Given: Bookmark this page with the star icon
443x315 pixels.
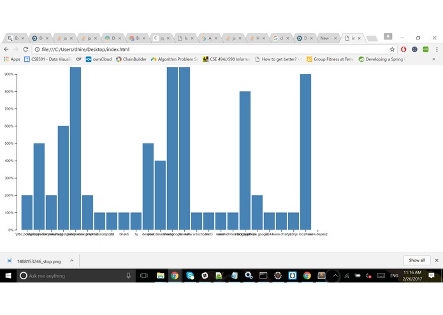Looking at the screenshot, I should tap(392, 50).
